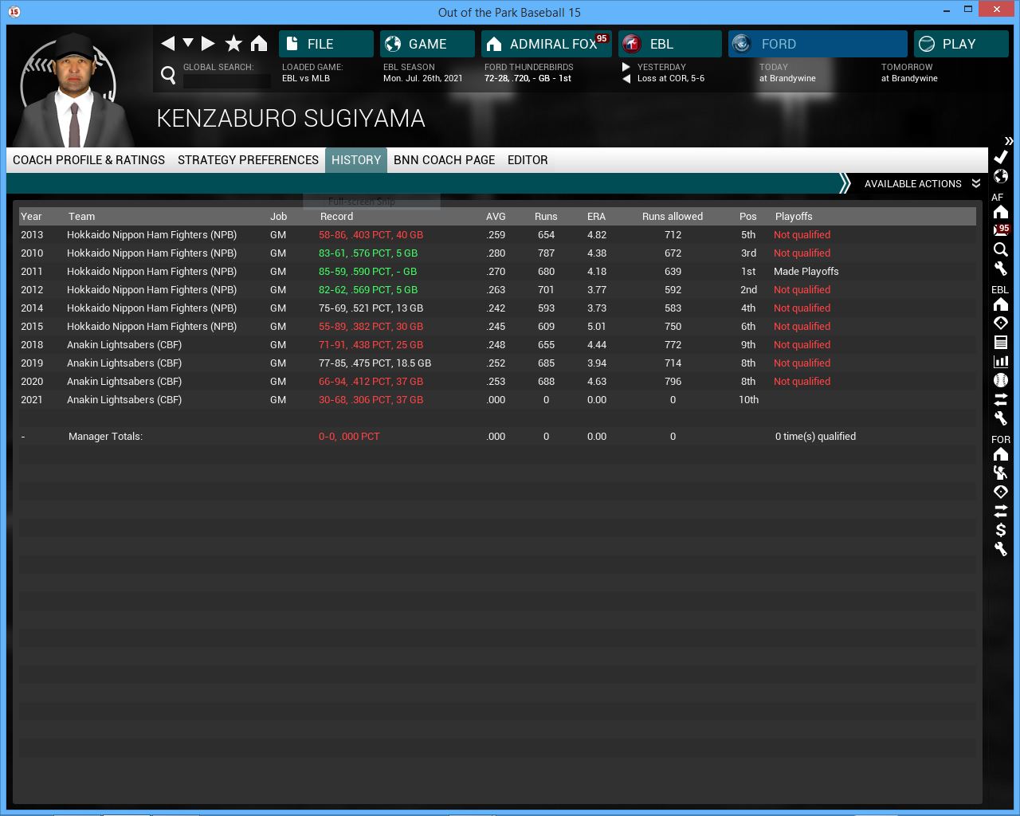Screen dimensions: 1020x816
Task: Open the GAME menu
Action: click(x=427, y=44)
